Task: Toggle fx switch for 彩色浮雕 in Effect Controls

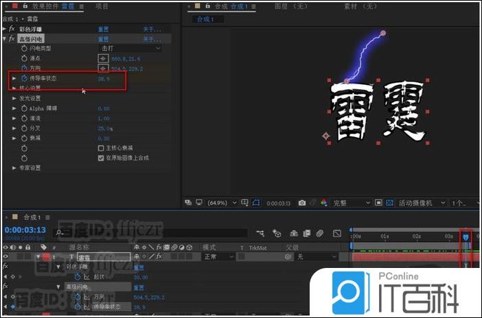Action: pos(12,29)
